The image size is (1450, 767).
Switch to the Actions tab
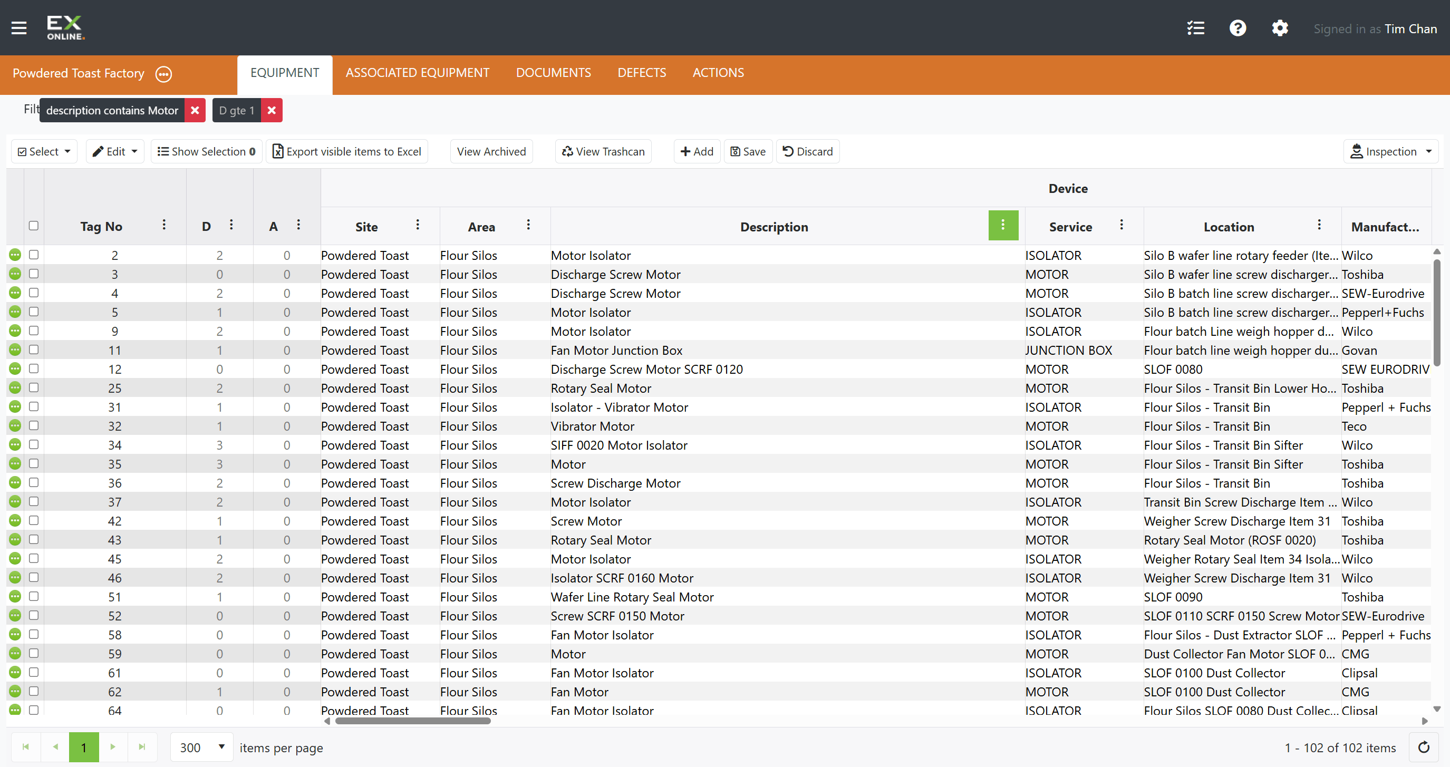click(718, 73)
